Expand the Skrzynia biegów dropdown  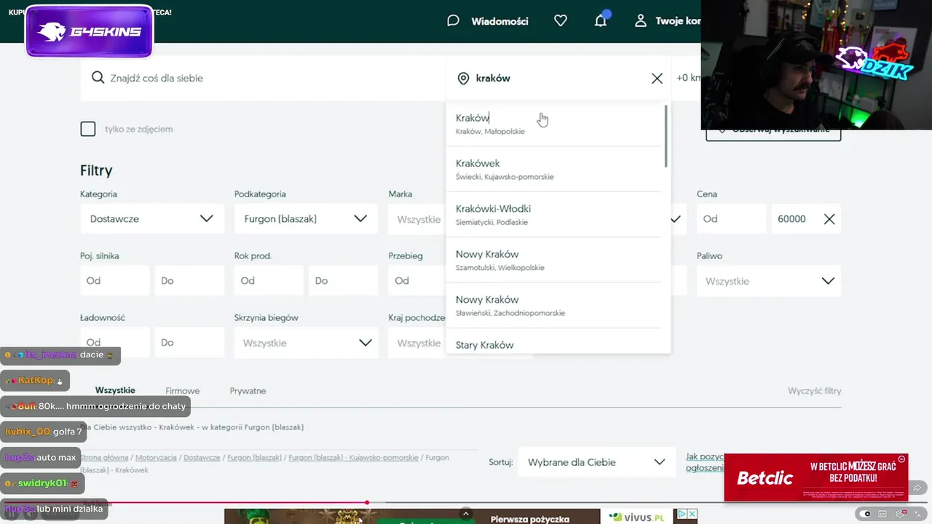point(306,343)
